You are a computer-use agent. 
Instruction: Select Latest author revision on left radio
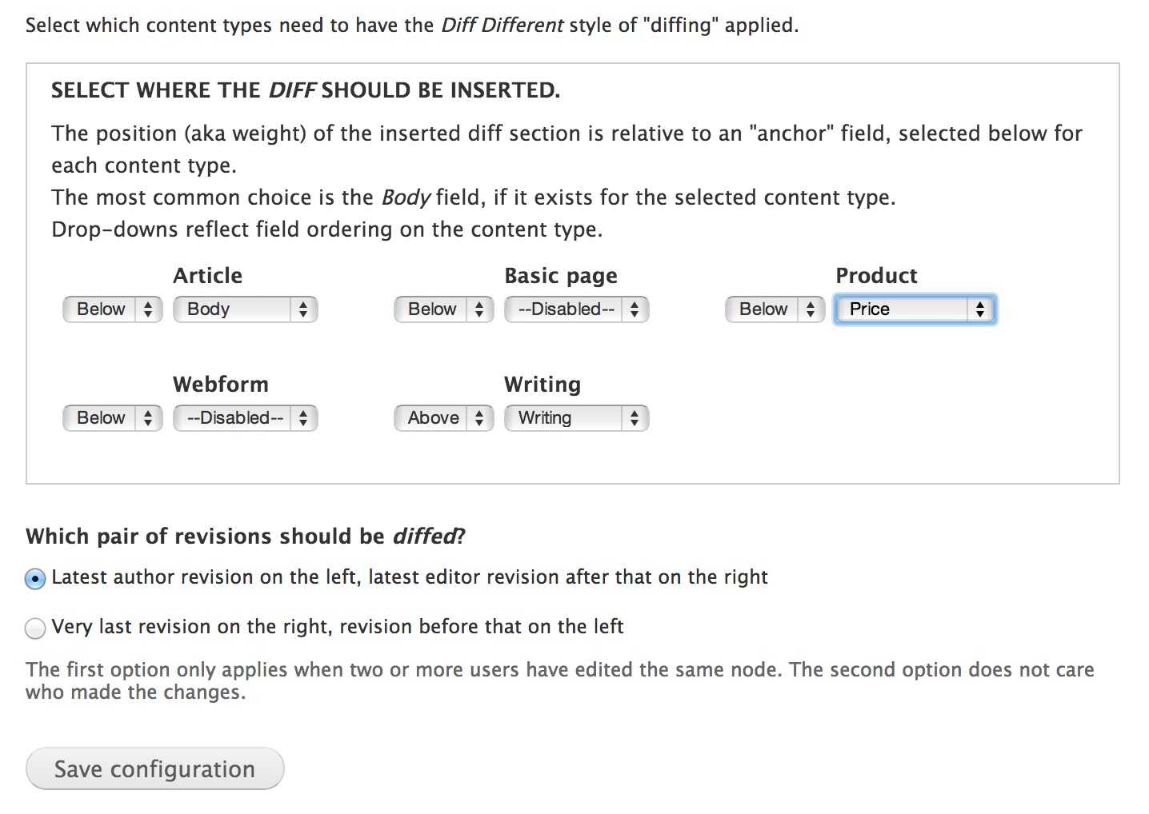(x=35, y=579)
